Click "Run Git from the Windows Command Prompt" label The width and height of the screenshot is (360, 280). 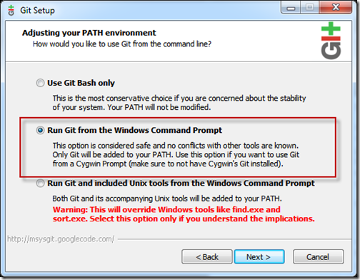[134, 130]
